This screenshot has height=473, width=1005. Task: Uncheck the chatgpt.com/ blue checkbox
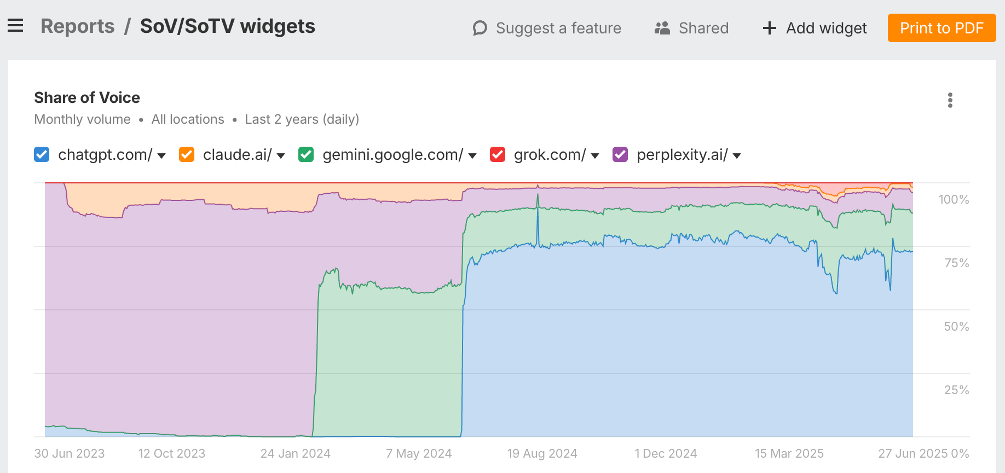pyautogui.click(x=42, y=155)
